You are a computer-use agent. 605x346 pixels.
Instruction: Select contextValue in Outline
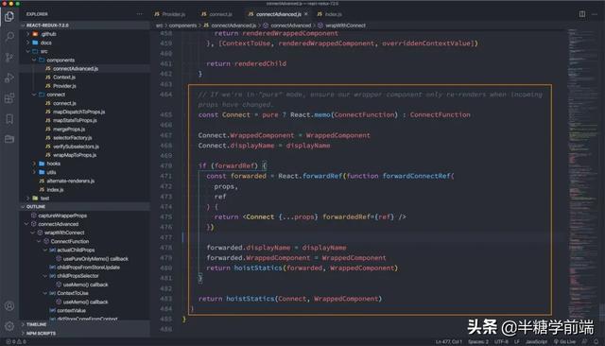85,310
